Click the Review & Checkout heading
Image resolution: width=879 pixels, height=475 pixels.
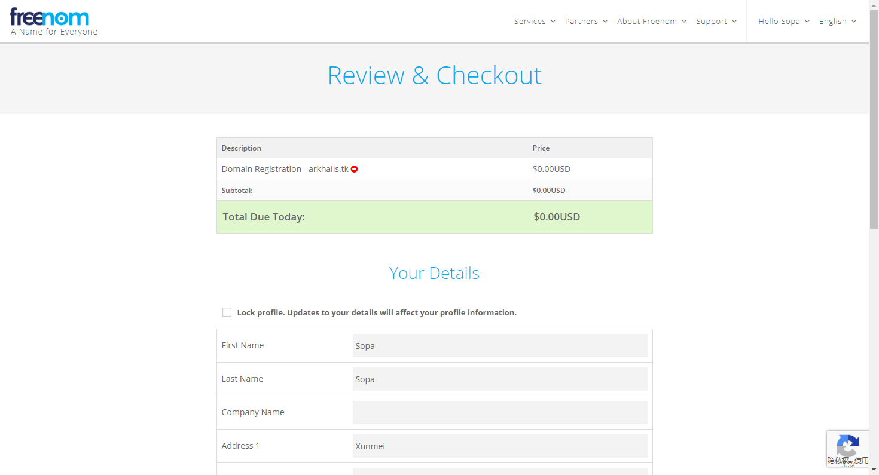(x=435, y=75)
